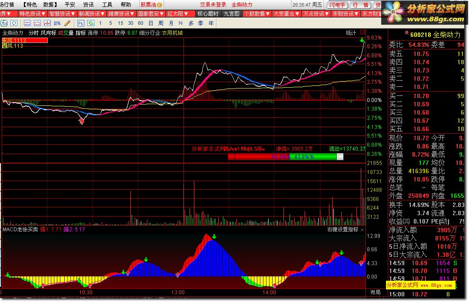Switch to yearly 年 period
Viewport: 469px width, 302px height.
[x=211, y=23]
